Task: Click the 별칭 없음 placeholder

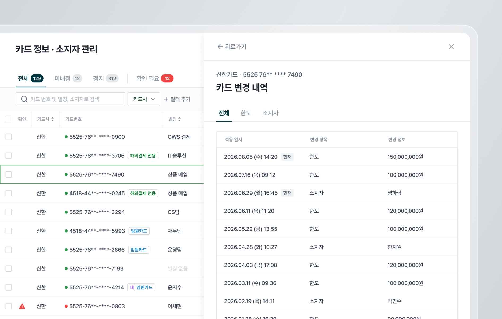Action: [177, 268]
